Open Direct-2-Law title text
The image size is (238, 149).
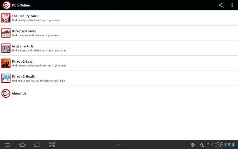pyautogui.click(x=22, y=61)
